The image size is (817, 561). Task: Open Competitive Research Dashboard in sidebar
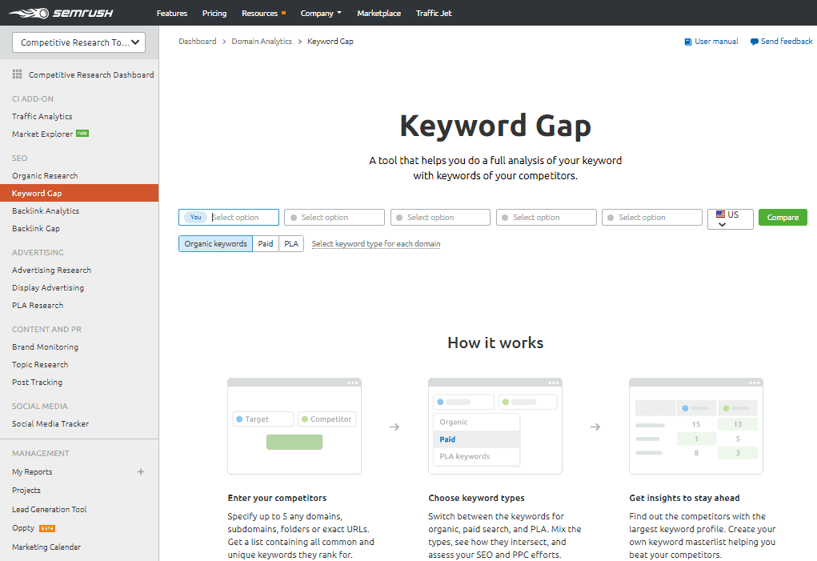[91, 74]
